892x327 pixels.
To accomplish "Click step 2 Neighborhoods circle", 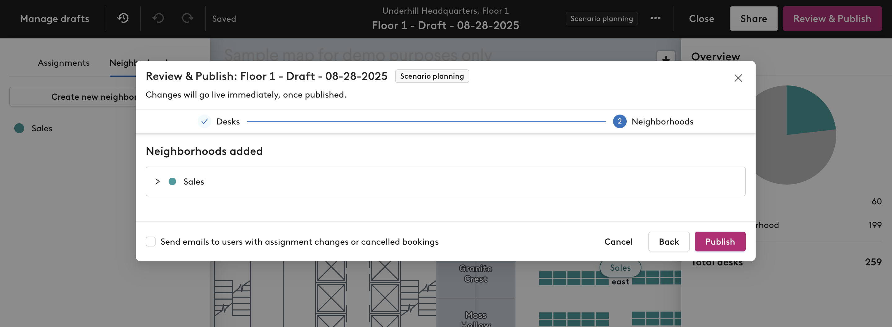I will [x=620, y=121].
